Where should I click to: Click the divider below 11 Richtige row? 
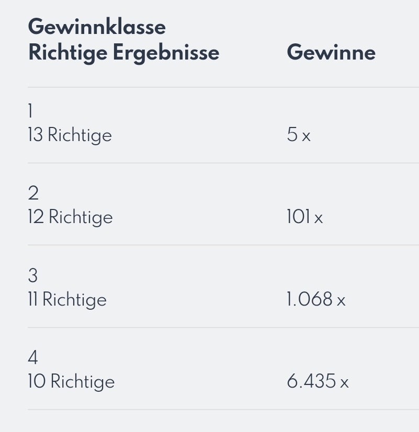pyautogui.click(x=223, y=328)
